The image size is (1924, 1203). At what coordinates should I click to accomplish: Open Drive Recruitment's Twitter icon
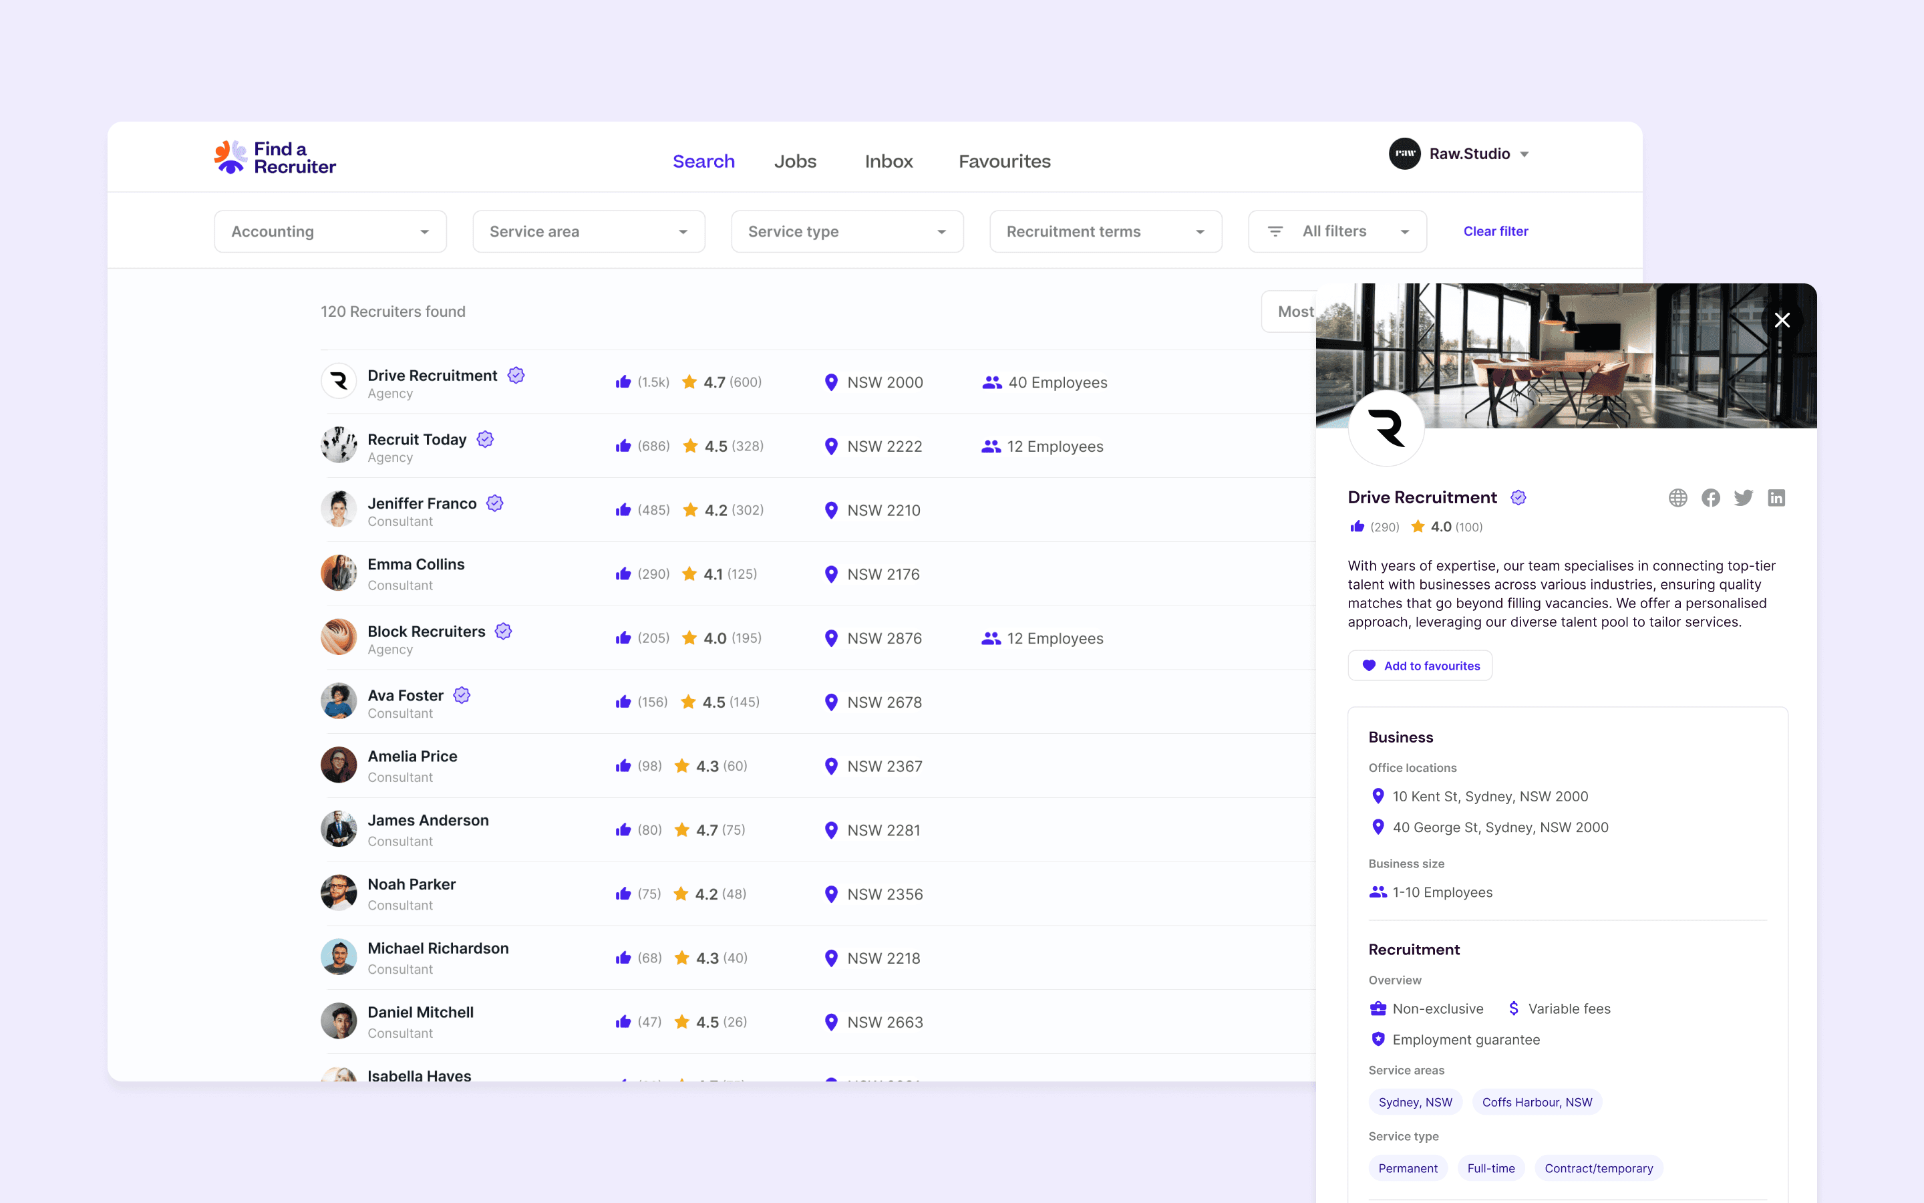click(x=1744, y=498)
